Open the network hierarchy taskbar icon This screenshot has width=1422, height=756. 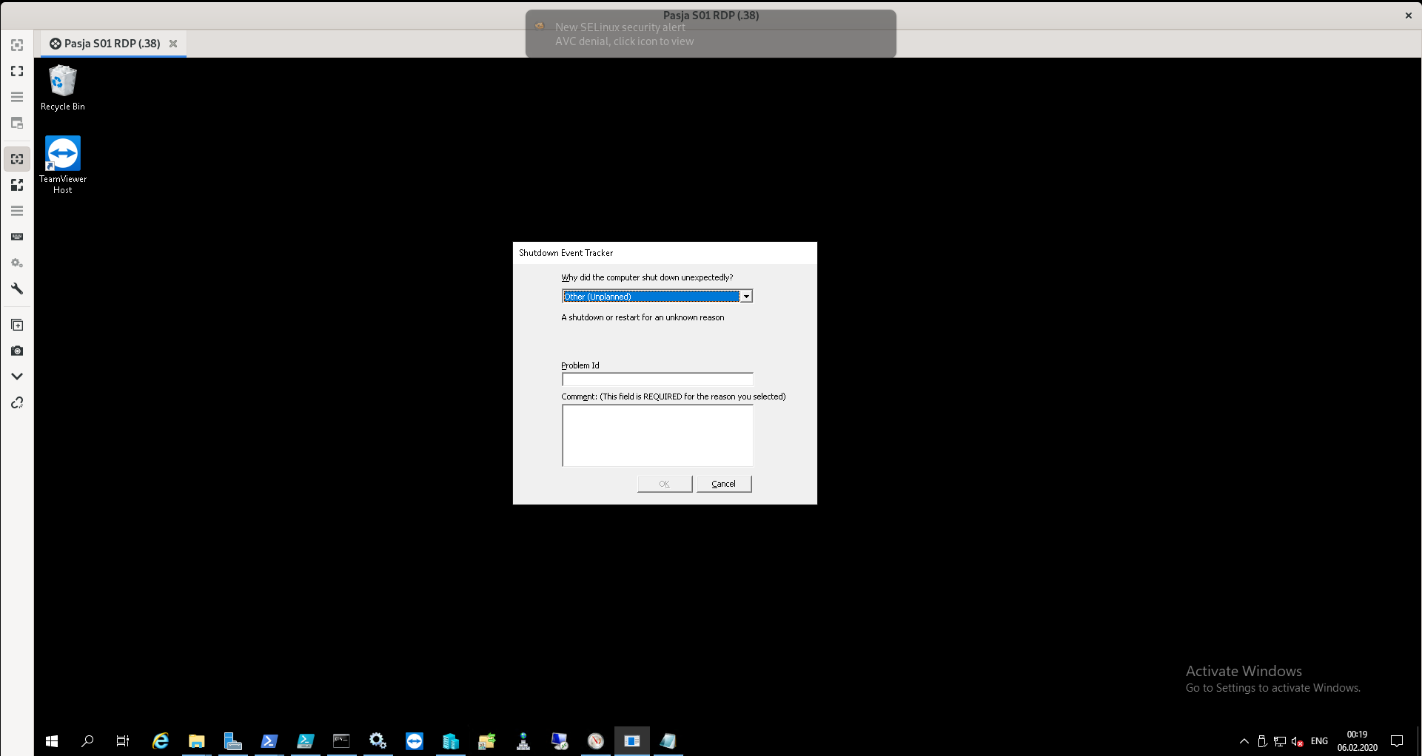click(523, 740)
